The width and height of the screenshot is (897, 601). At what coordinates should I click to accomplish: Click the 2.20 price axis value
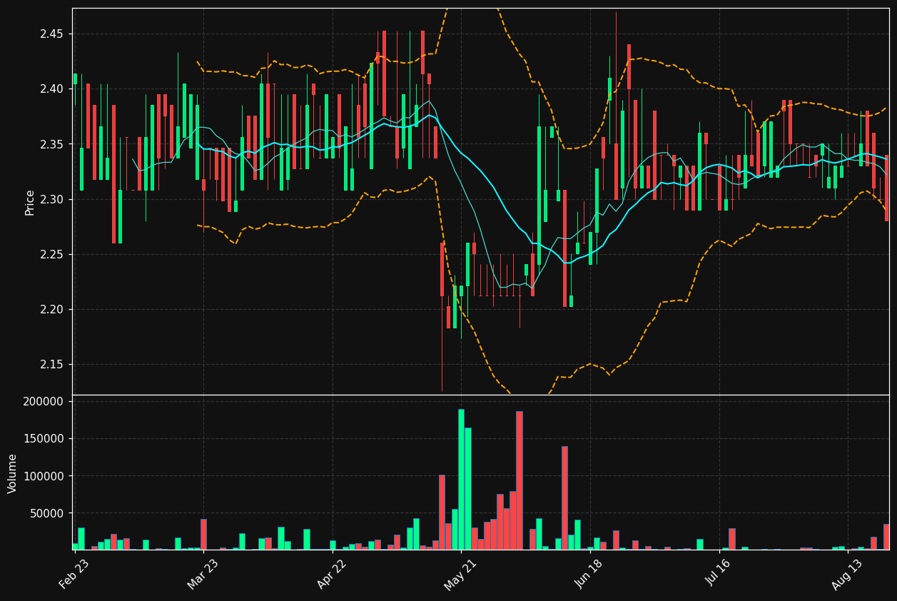[x=52, y=310]
